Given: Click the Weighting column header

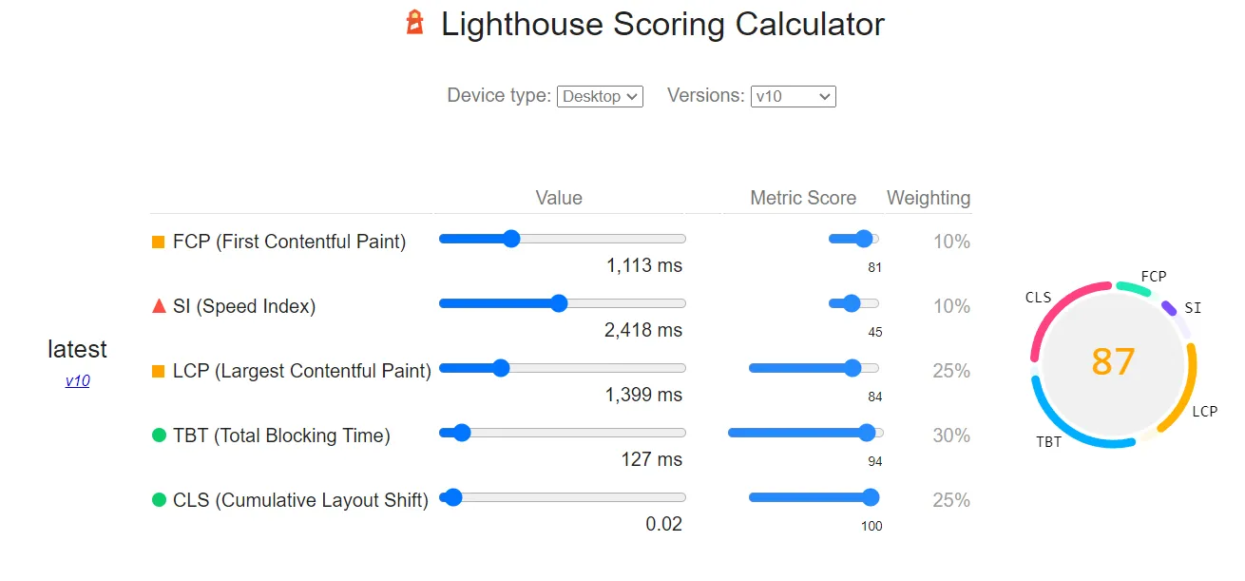Looking at the screenshot, I should pos(929,198).
